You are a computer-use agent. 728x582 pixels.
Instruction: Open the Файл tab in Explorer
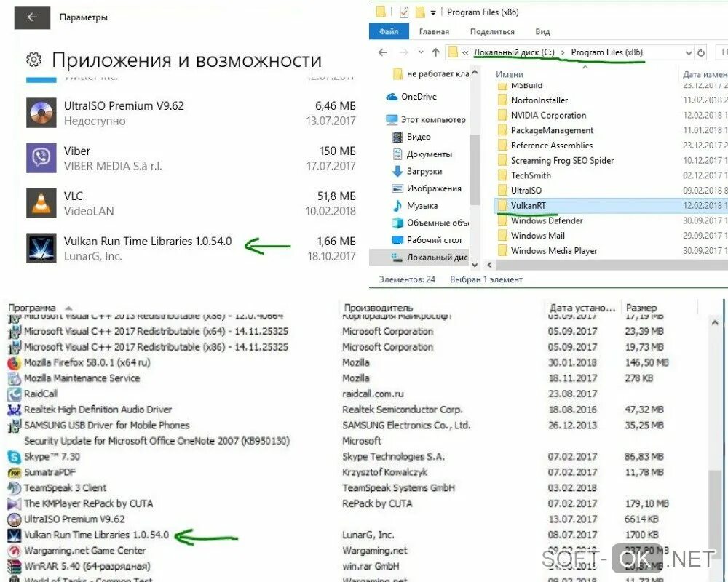pos(389,31)
